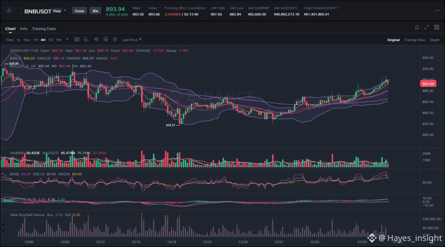The image size is (445, 247).
Task: Click the 940.00 price axis label
Action: [x=428, y=58]
